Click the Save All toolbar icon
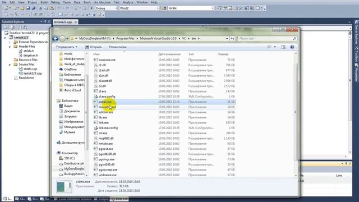The width and height of the screenshot is (359, 202). pos(34,8)
